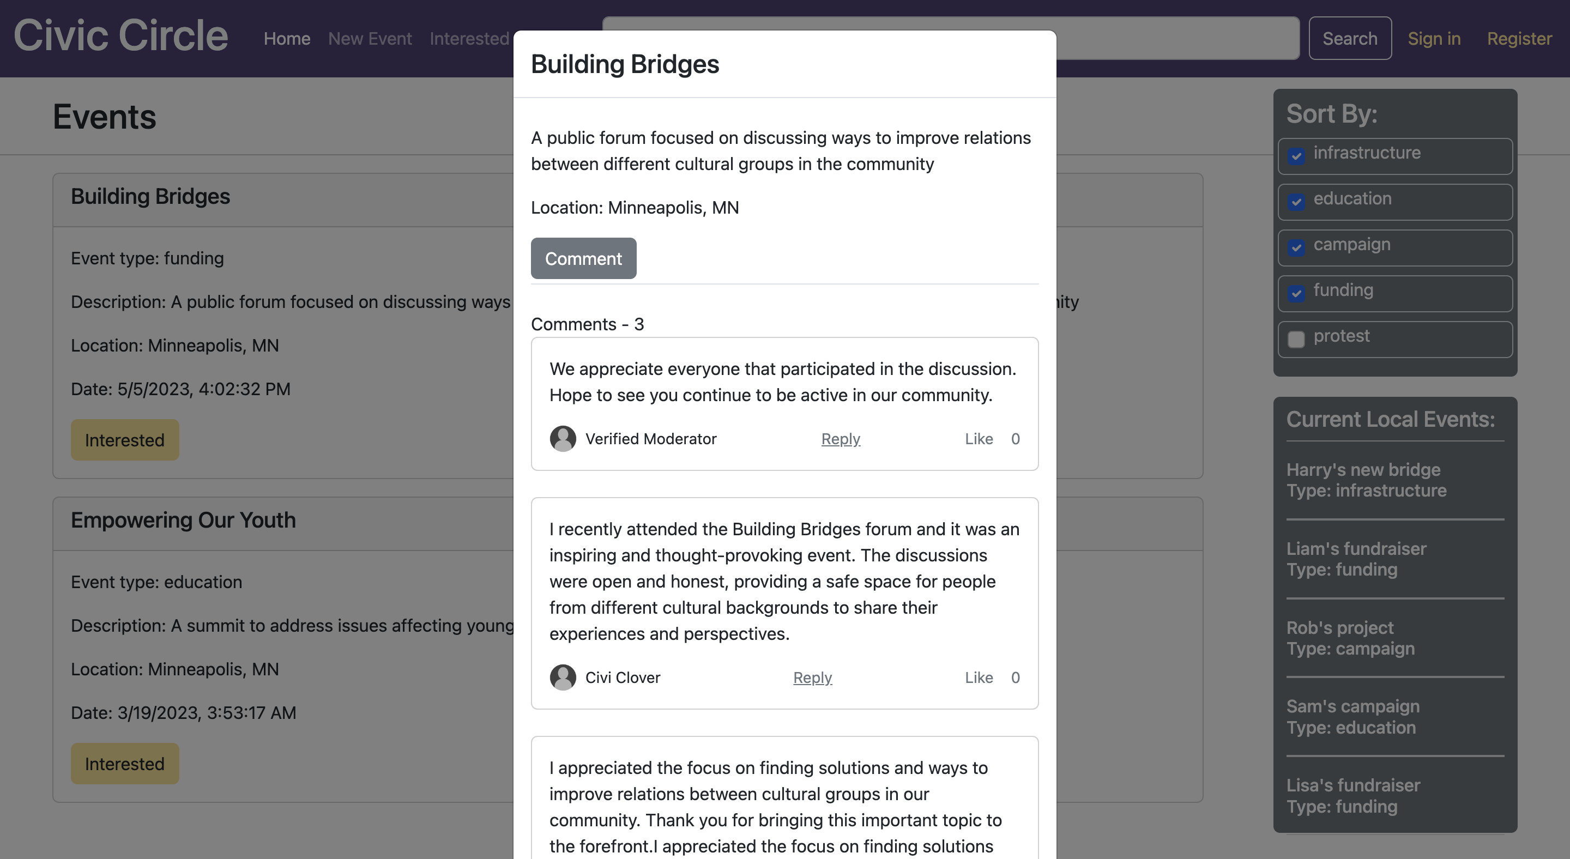
Task: Open the Home nav link
Action: tap(286, 38)
